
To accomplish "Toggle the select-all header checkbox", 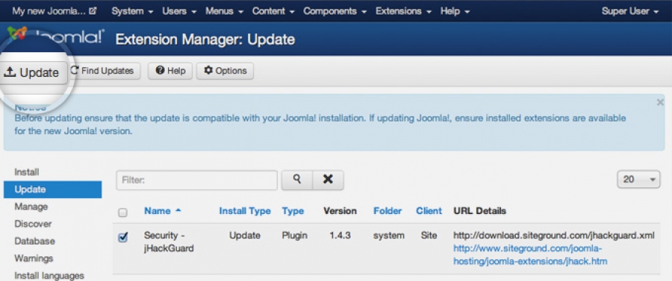I will [122, 212].
